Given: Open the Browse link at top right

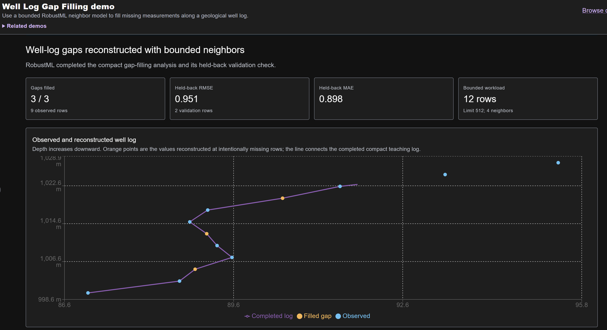Looking at the screenshot, I should pyautogui.click(x=594, y=11).
